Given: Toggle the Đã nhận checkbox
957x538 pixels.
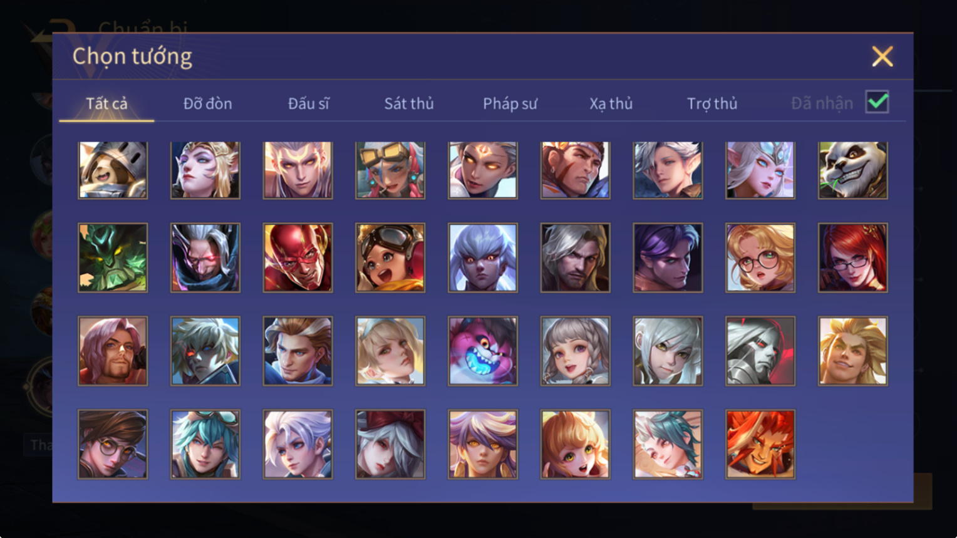Looking at the screenshot, I should click(x=877, y=102).
